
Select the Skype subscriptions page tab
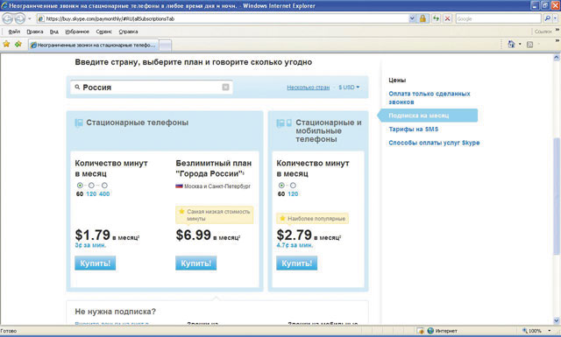click(94, 45)
